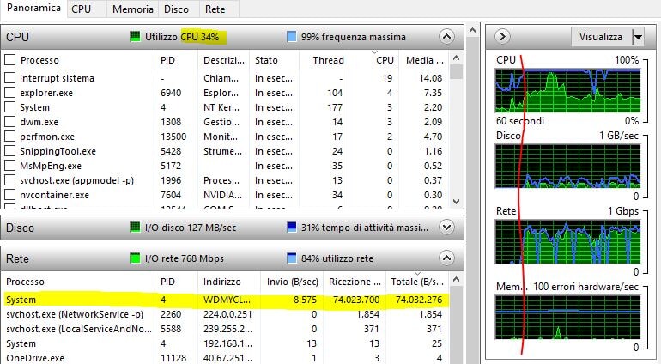
Task: Click total value 74.032.276
Action: (419, 300)
